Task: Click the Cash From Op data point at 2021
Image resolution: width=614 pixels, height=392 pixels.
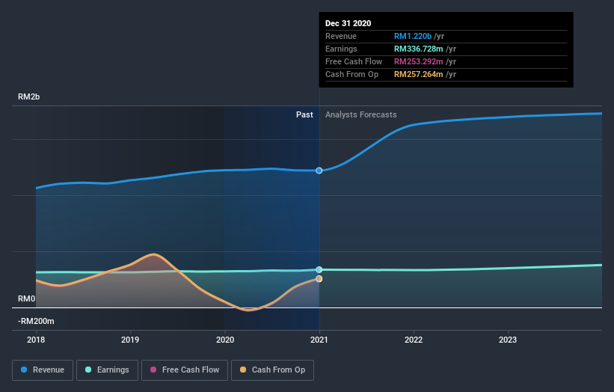Action: 319,279
